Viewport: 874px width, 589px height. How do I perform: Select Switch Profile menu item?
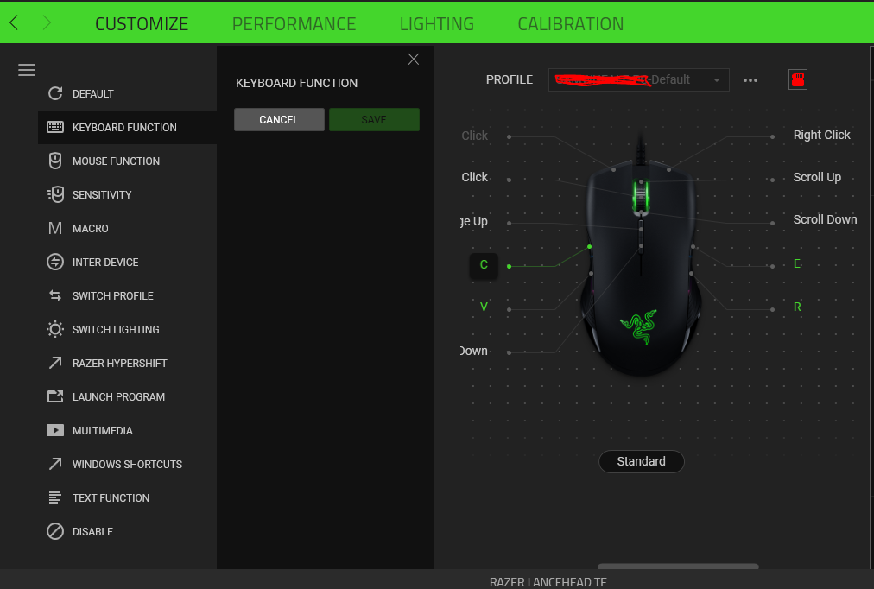[127, 295]
